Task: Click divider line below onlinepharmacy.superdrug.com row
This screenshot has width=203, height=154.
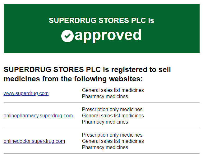Action: point(101,128)
